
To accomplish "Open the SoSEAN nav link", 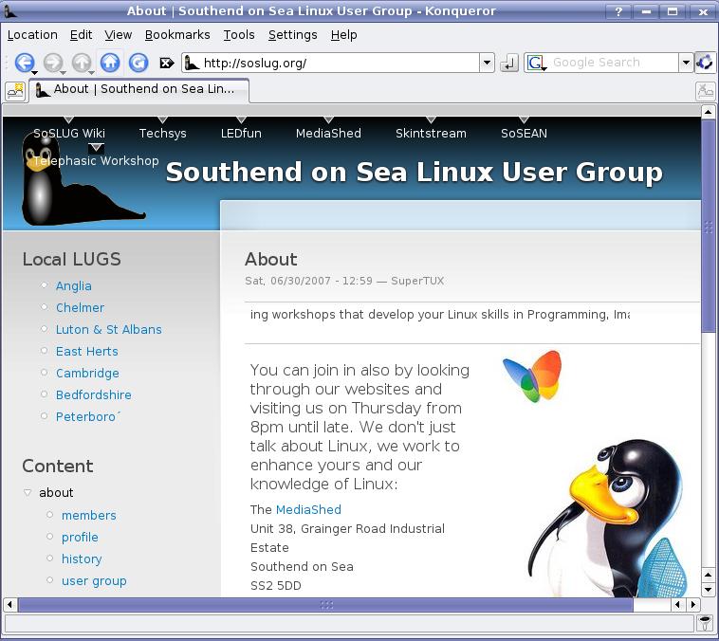I will (525, 134).
